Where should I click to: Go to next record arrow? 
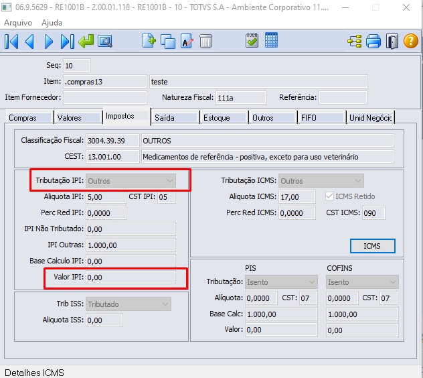[x=49, y=42]
